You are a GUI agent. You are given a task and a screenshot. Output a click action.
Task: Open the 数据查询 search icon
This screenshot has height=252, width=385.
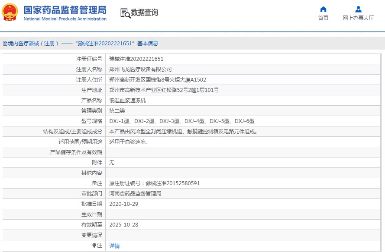pos(126,13)
